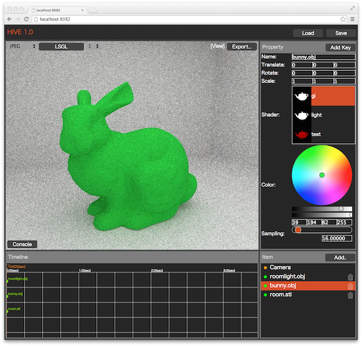Image resolution: width=362 pixels, height=346 pixels.
Task: Click the alpha value 255 field
Action: pyautogui.click(x=344, y=223)
